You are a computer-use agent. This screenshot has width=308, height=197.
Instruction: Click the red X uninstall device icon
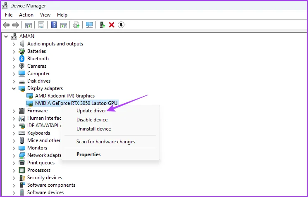112,25
